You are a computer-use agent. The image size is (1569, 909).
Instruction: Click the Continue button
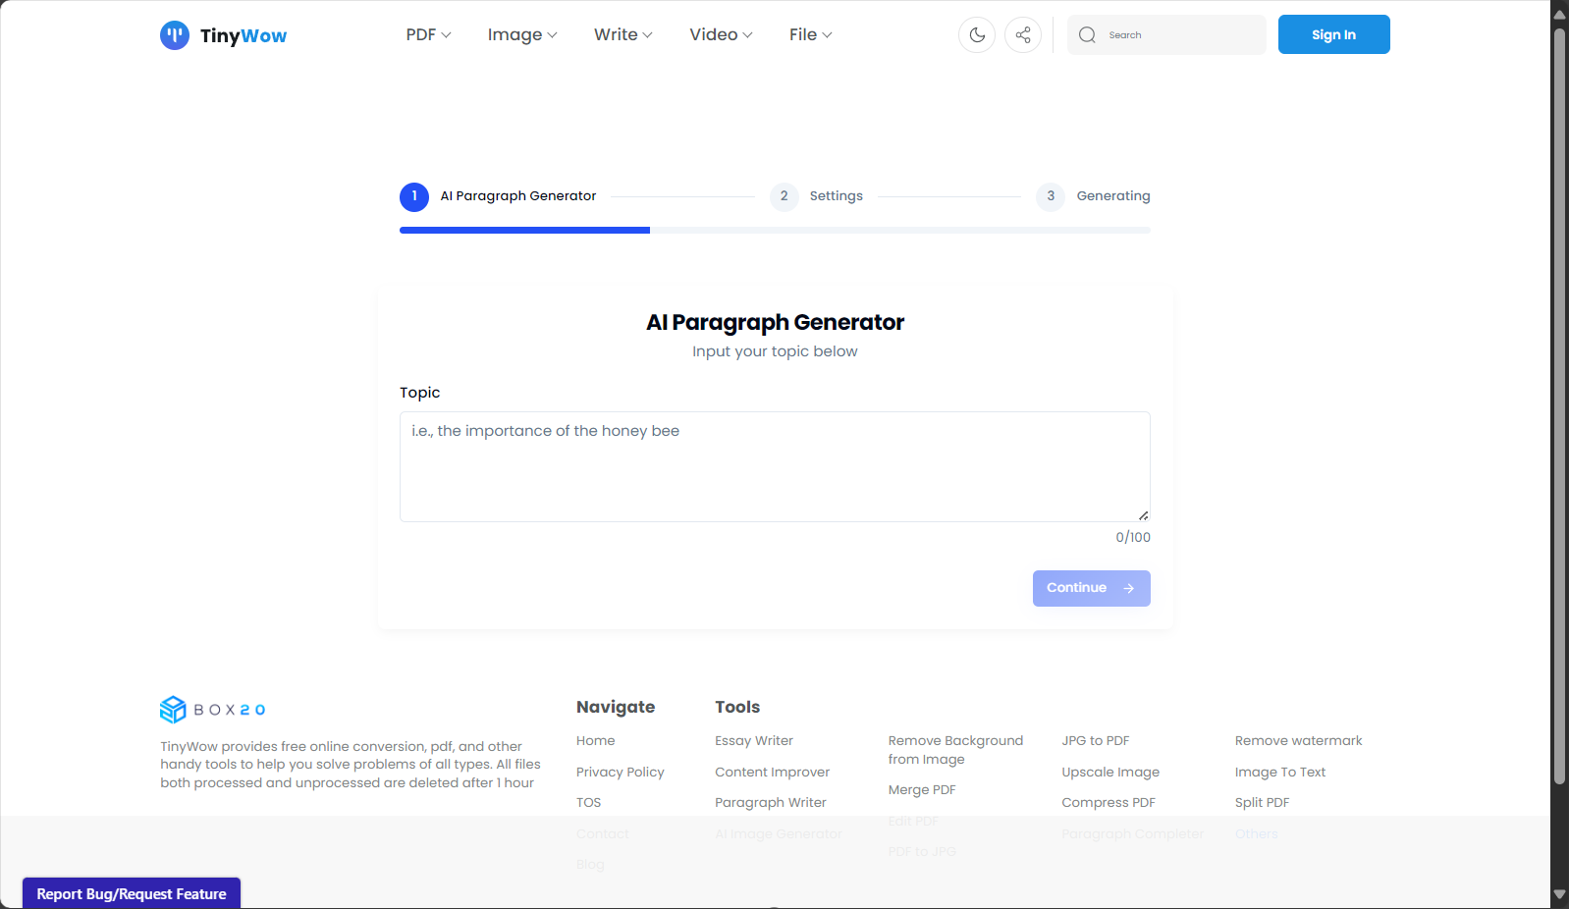coord(1091,588)
